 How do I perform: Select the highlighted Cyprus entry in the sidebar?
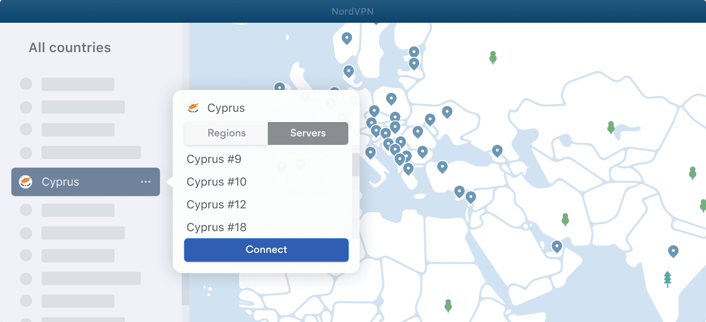point(76,182)
